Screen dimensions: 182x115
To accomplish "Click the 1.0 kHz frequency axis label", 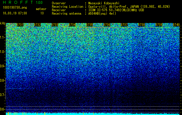I will [x=3, y=52].
